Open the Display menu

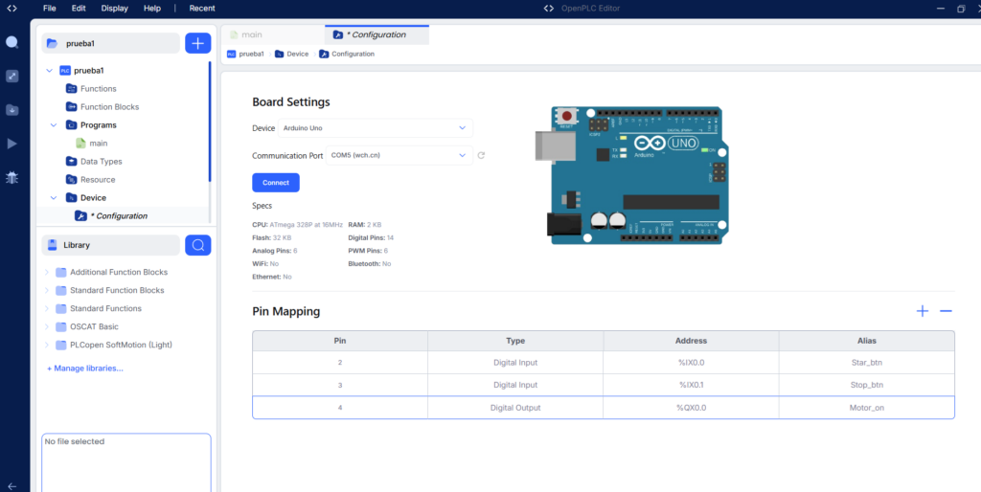coord(115,8)
